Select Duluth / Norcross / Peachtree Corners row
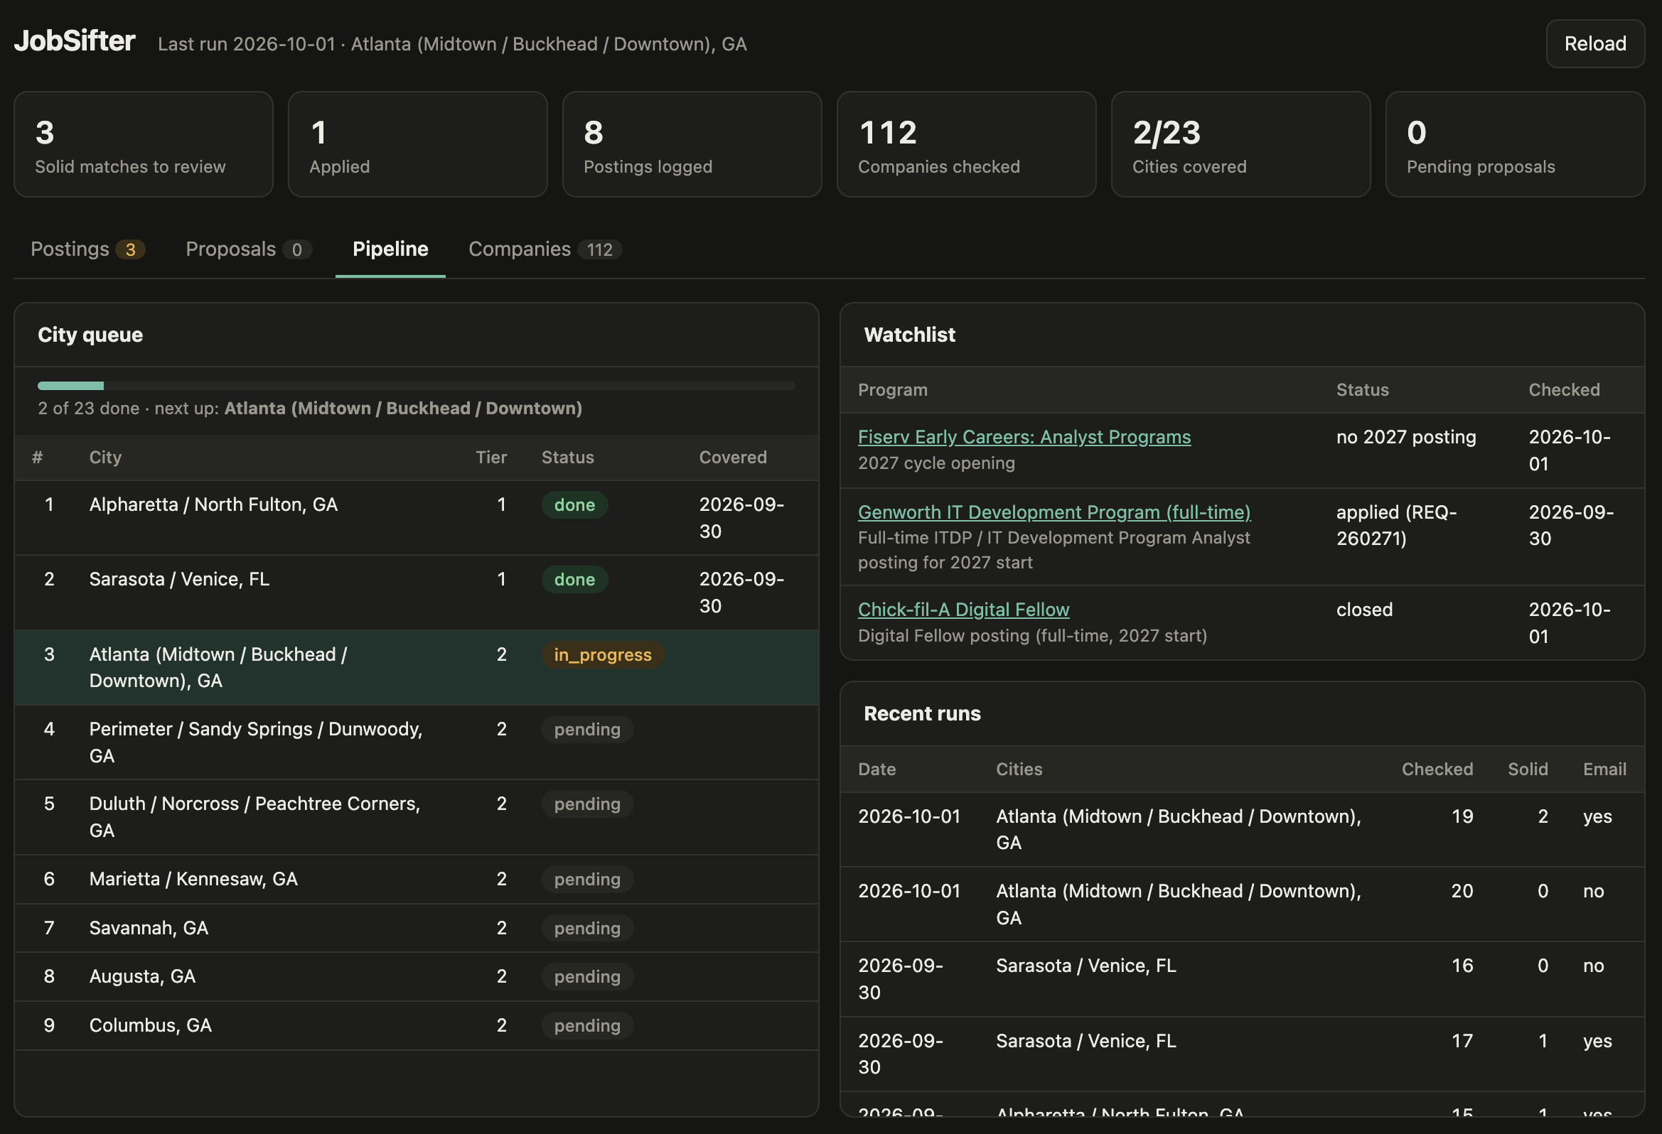1662x1134 pixels. pos(417,817)
